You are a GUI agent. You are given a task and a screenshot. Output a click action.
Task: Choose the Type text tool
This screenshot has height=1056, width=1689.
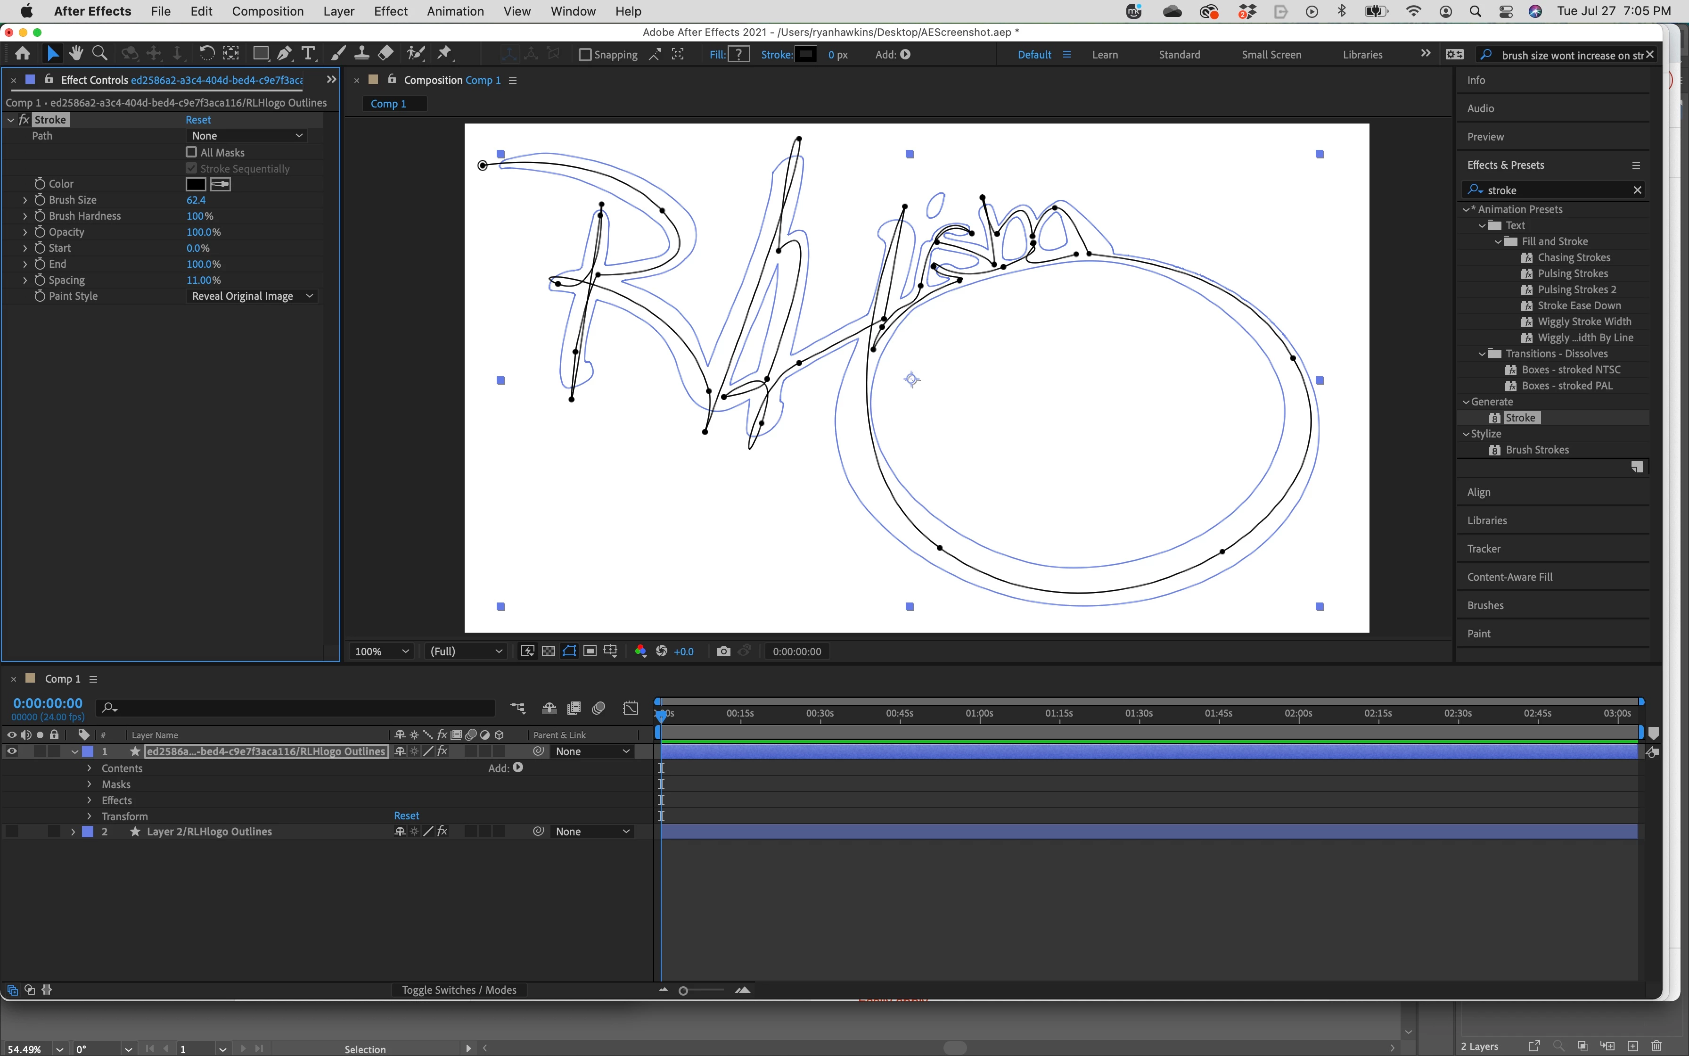pos(308,54)
